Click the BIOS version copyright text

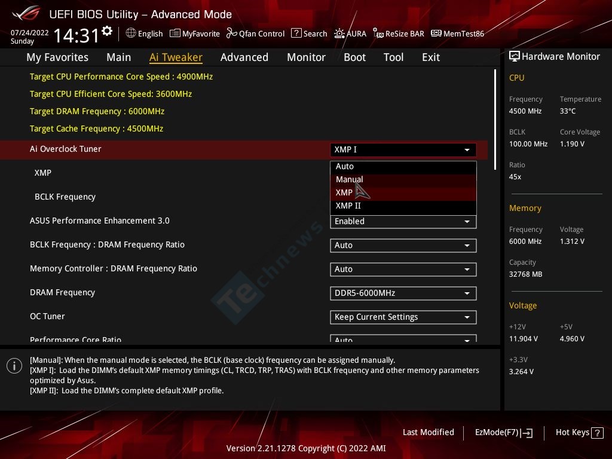(x=306, y=448)
